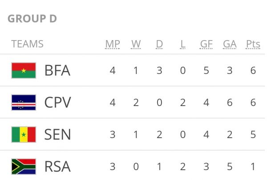267x180 pixels.
Task: Select the SEN team name
Action: 57,134
